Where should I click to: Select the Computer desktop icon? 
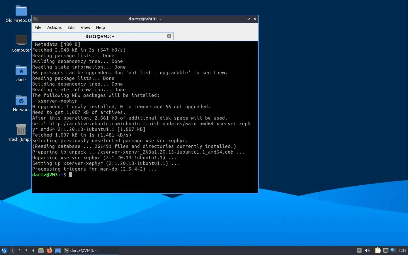(21, 44)
